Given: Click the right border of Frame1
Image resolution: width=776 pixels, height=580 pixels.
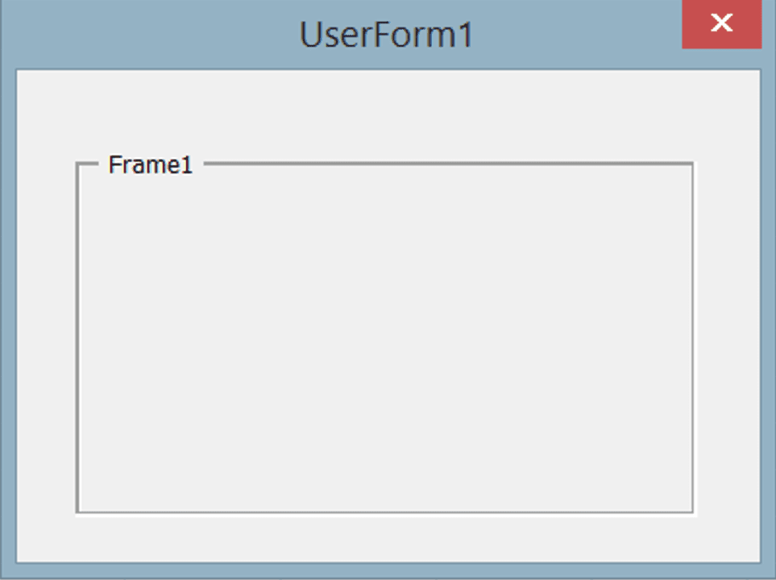Looking at the screenshot, I should tap(693, 338).
